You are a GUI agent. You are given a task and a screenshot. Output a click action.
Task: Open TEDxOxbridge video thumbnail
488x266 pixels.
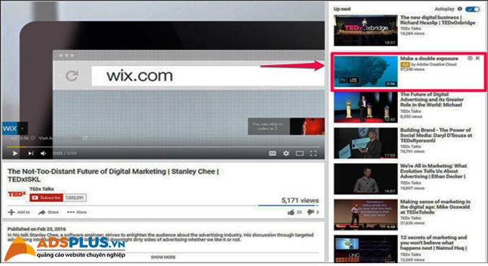tap(366, 31)
